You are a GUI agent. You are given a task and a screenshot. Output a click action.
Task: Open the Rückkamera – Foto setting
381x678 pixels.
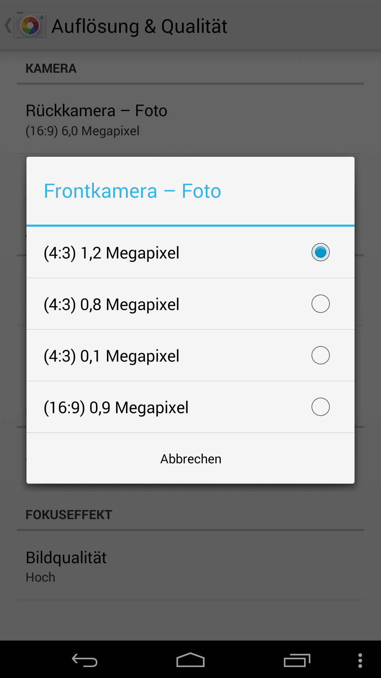click(96, 111)
